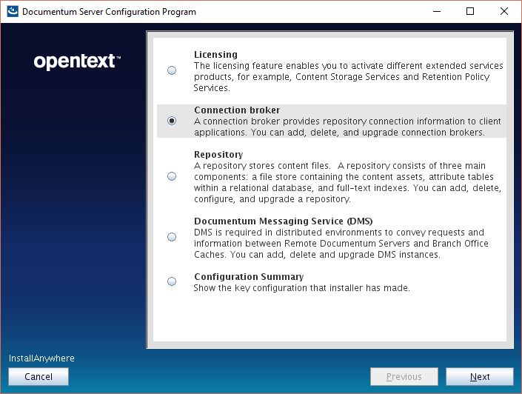Select the Configuration Summary radio button
The height and width of the screenshot is (394, 522).
pos(172,281)
